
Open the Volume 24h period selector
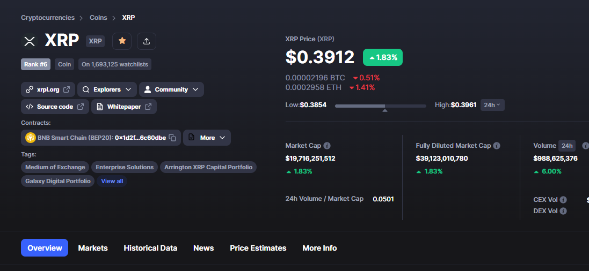(x=567, y=146)
